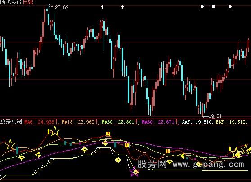251x182 pixels.
Task: Click the 28.69 high price label
Action: [62, 7]
